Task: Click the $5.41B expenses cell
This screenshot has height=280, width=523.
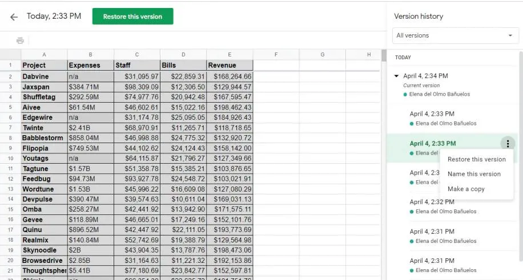Action: click(x=90, y=271)
